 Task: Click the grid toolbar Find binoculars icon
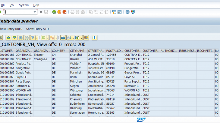tap(20, 37)
